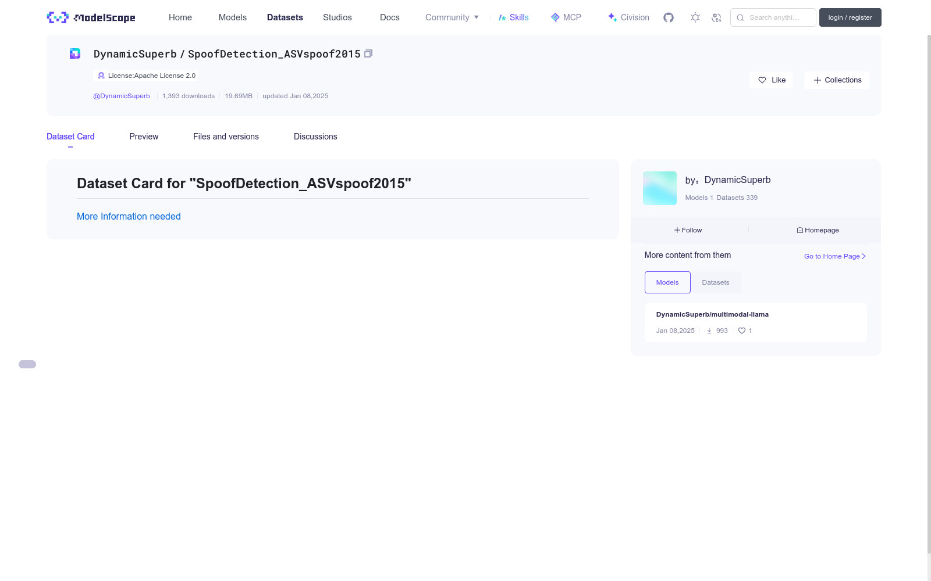The width and height of the screenshot is (931, 581).
Task: Select the Datasets tab in sidebar
Action: pyautogui.click(x=716, y=282)
